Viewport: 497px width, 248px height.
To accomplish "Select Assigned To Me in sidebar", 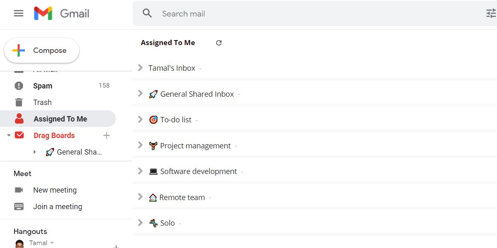I will coord(60,119).
